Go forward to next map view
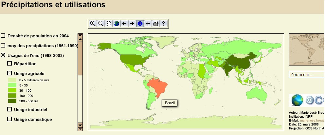The width and height of the screenshot is (325, 135). [x=132, y=24]
